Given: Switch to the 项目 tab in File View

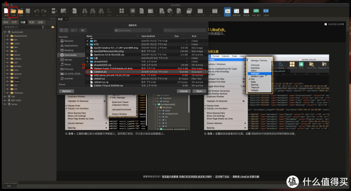Looking at the screenshot, I should coord(6,22).
